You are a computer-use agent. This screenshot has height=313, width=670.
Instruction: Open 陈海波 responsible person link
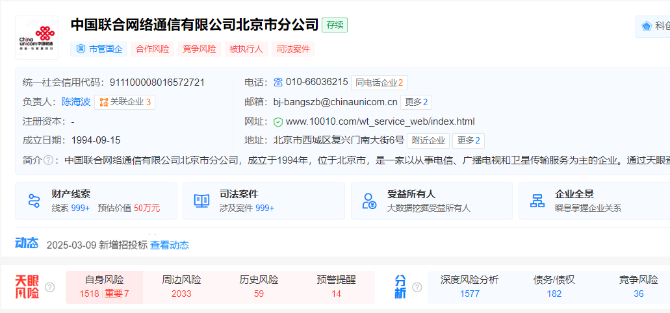75,102
